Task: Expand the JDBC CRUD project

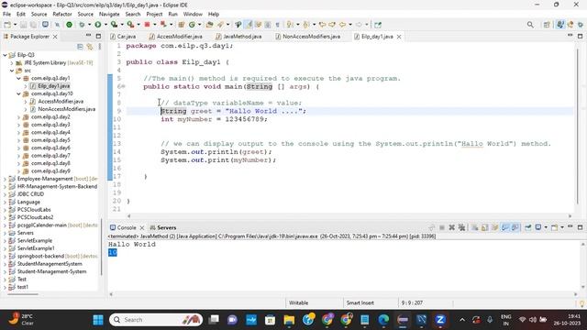Action: click(5, 194)
